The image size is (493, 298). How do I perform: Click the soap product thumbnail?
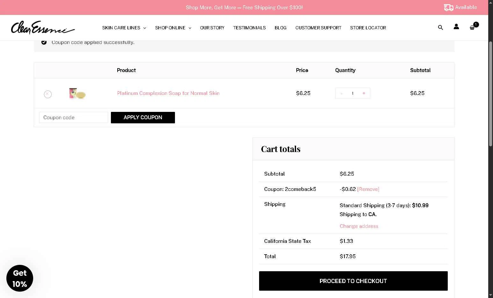point(77,93)
